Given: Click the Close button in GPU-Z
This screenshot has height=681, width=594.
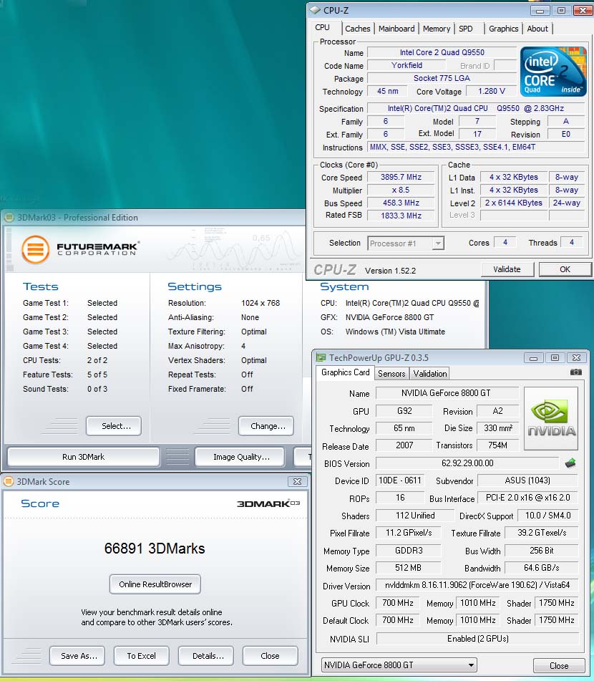Looking at the screenshot, I should click(x=559, y=665).
